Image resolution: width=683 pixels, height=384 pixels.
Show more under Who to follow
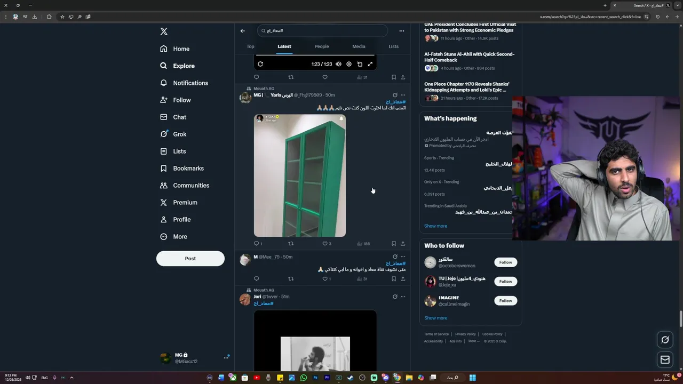(x=436, y=318)
